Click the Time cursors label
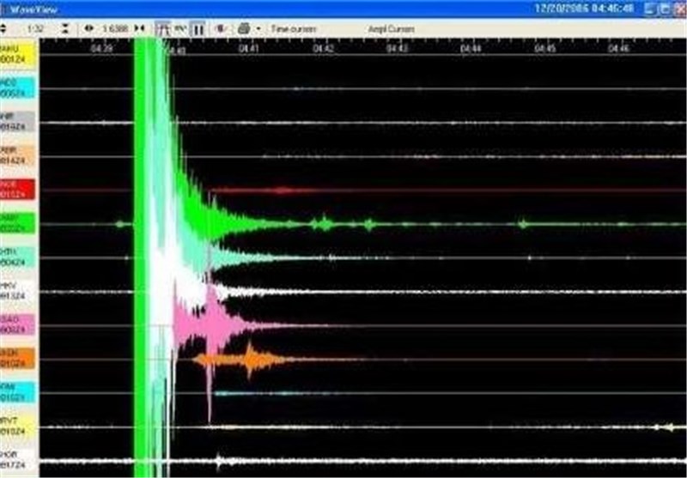Viewport: 687px width, 478px height. pos(294,28)
